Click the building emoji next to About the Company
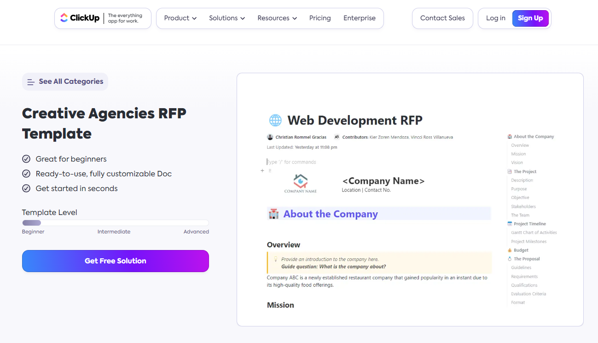Image resolution: width=598 pixels, height=343 pixels. coord(273,213)
